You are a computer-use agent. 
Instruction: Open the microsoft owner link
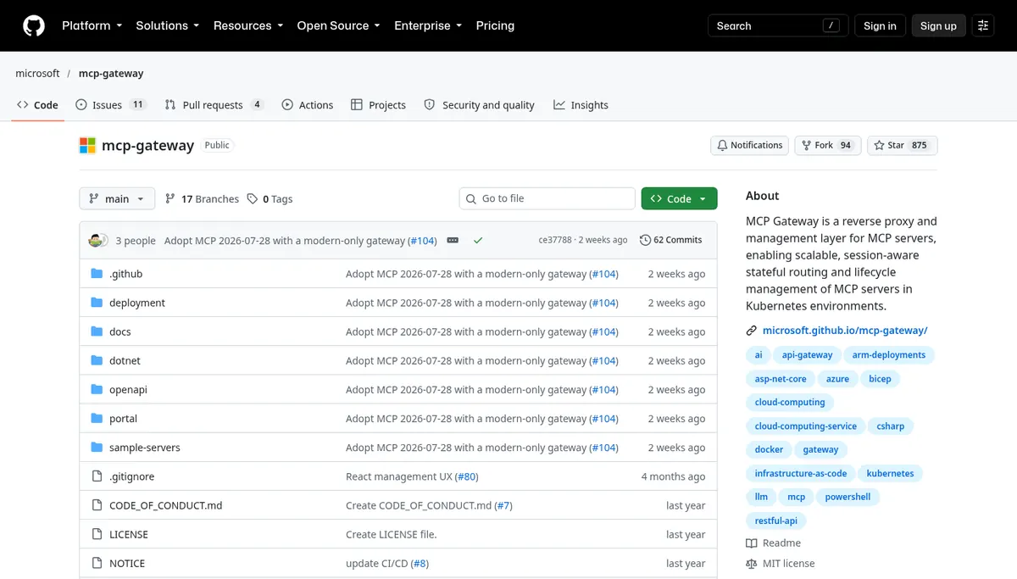coord(37,73)
